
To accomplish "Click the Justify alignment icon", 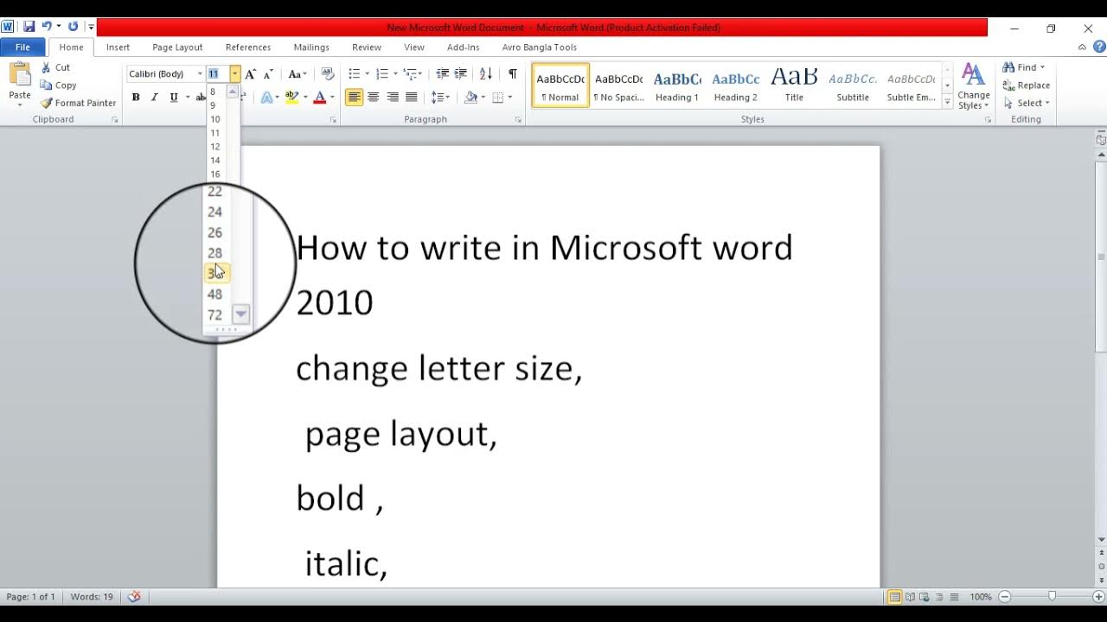I will [412, 98].
